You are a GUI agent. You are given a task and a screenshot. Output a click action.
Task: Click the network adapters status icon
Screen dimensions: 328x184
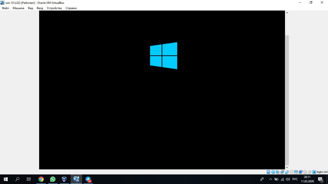click(282, 172)
